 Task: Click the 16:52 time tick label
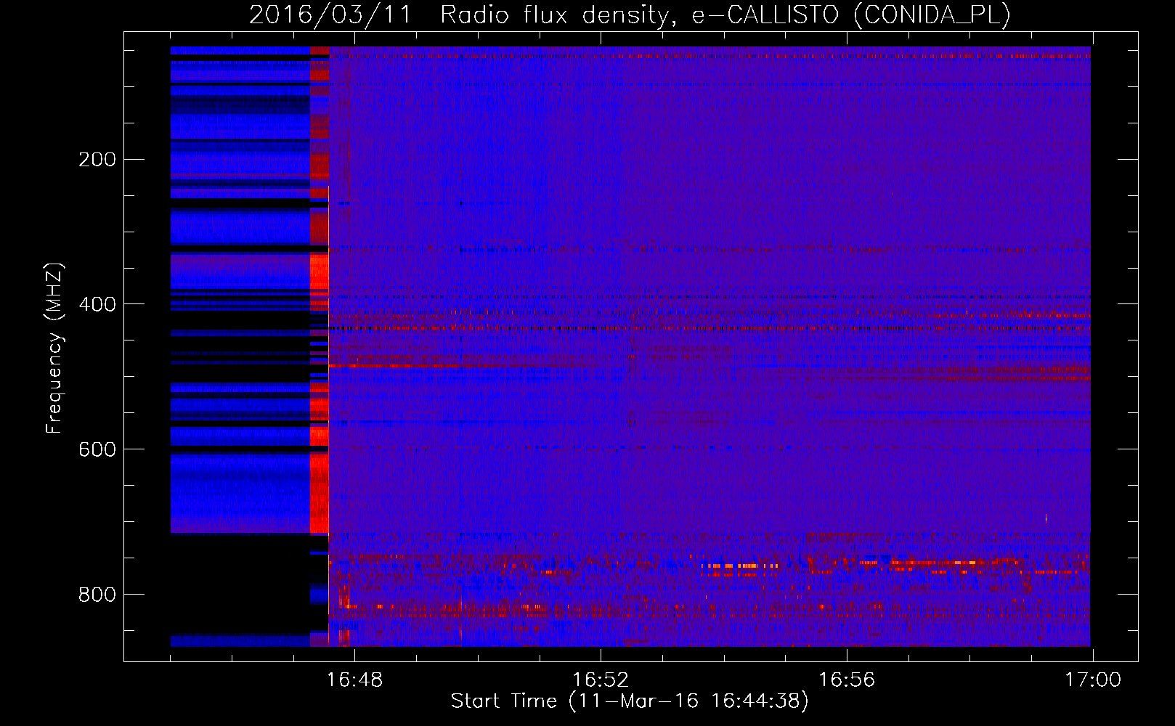[601, 680]
